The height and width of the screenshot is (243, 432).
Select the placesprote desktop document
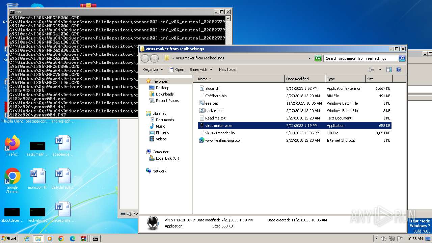[x=63, y=212]
